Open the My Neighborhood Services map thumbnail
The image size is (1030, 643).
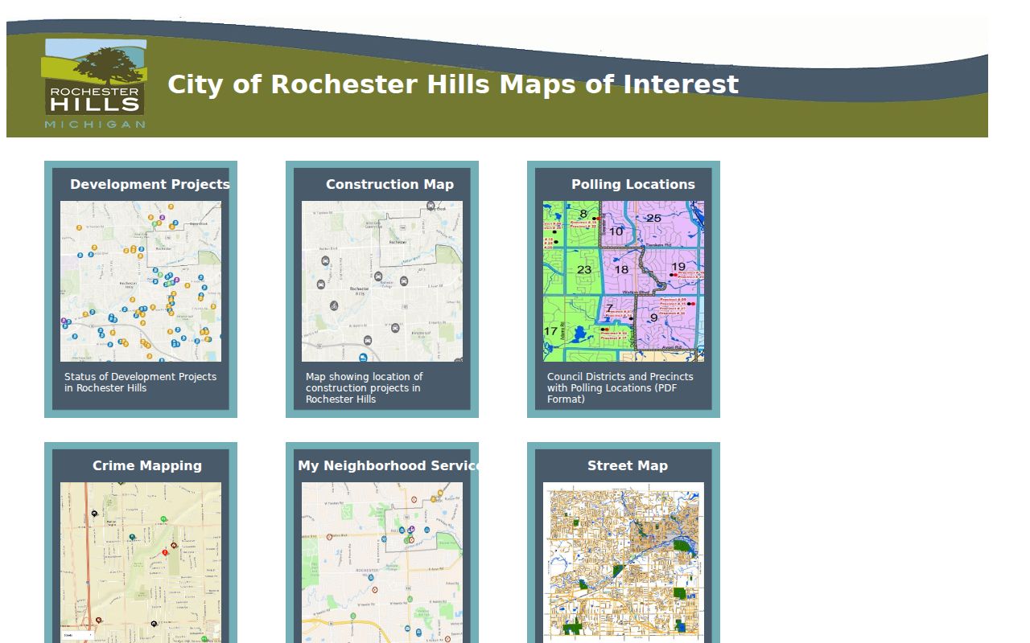point(382,563)
